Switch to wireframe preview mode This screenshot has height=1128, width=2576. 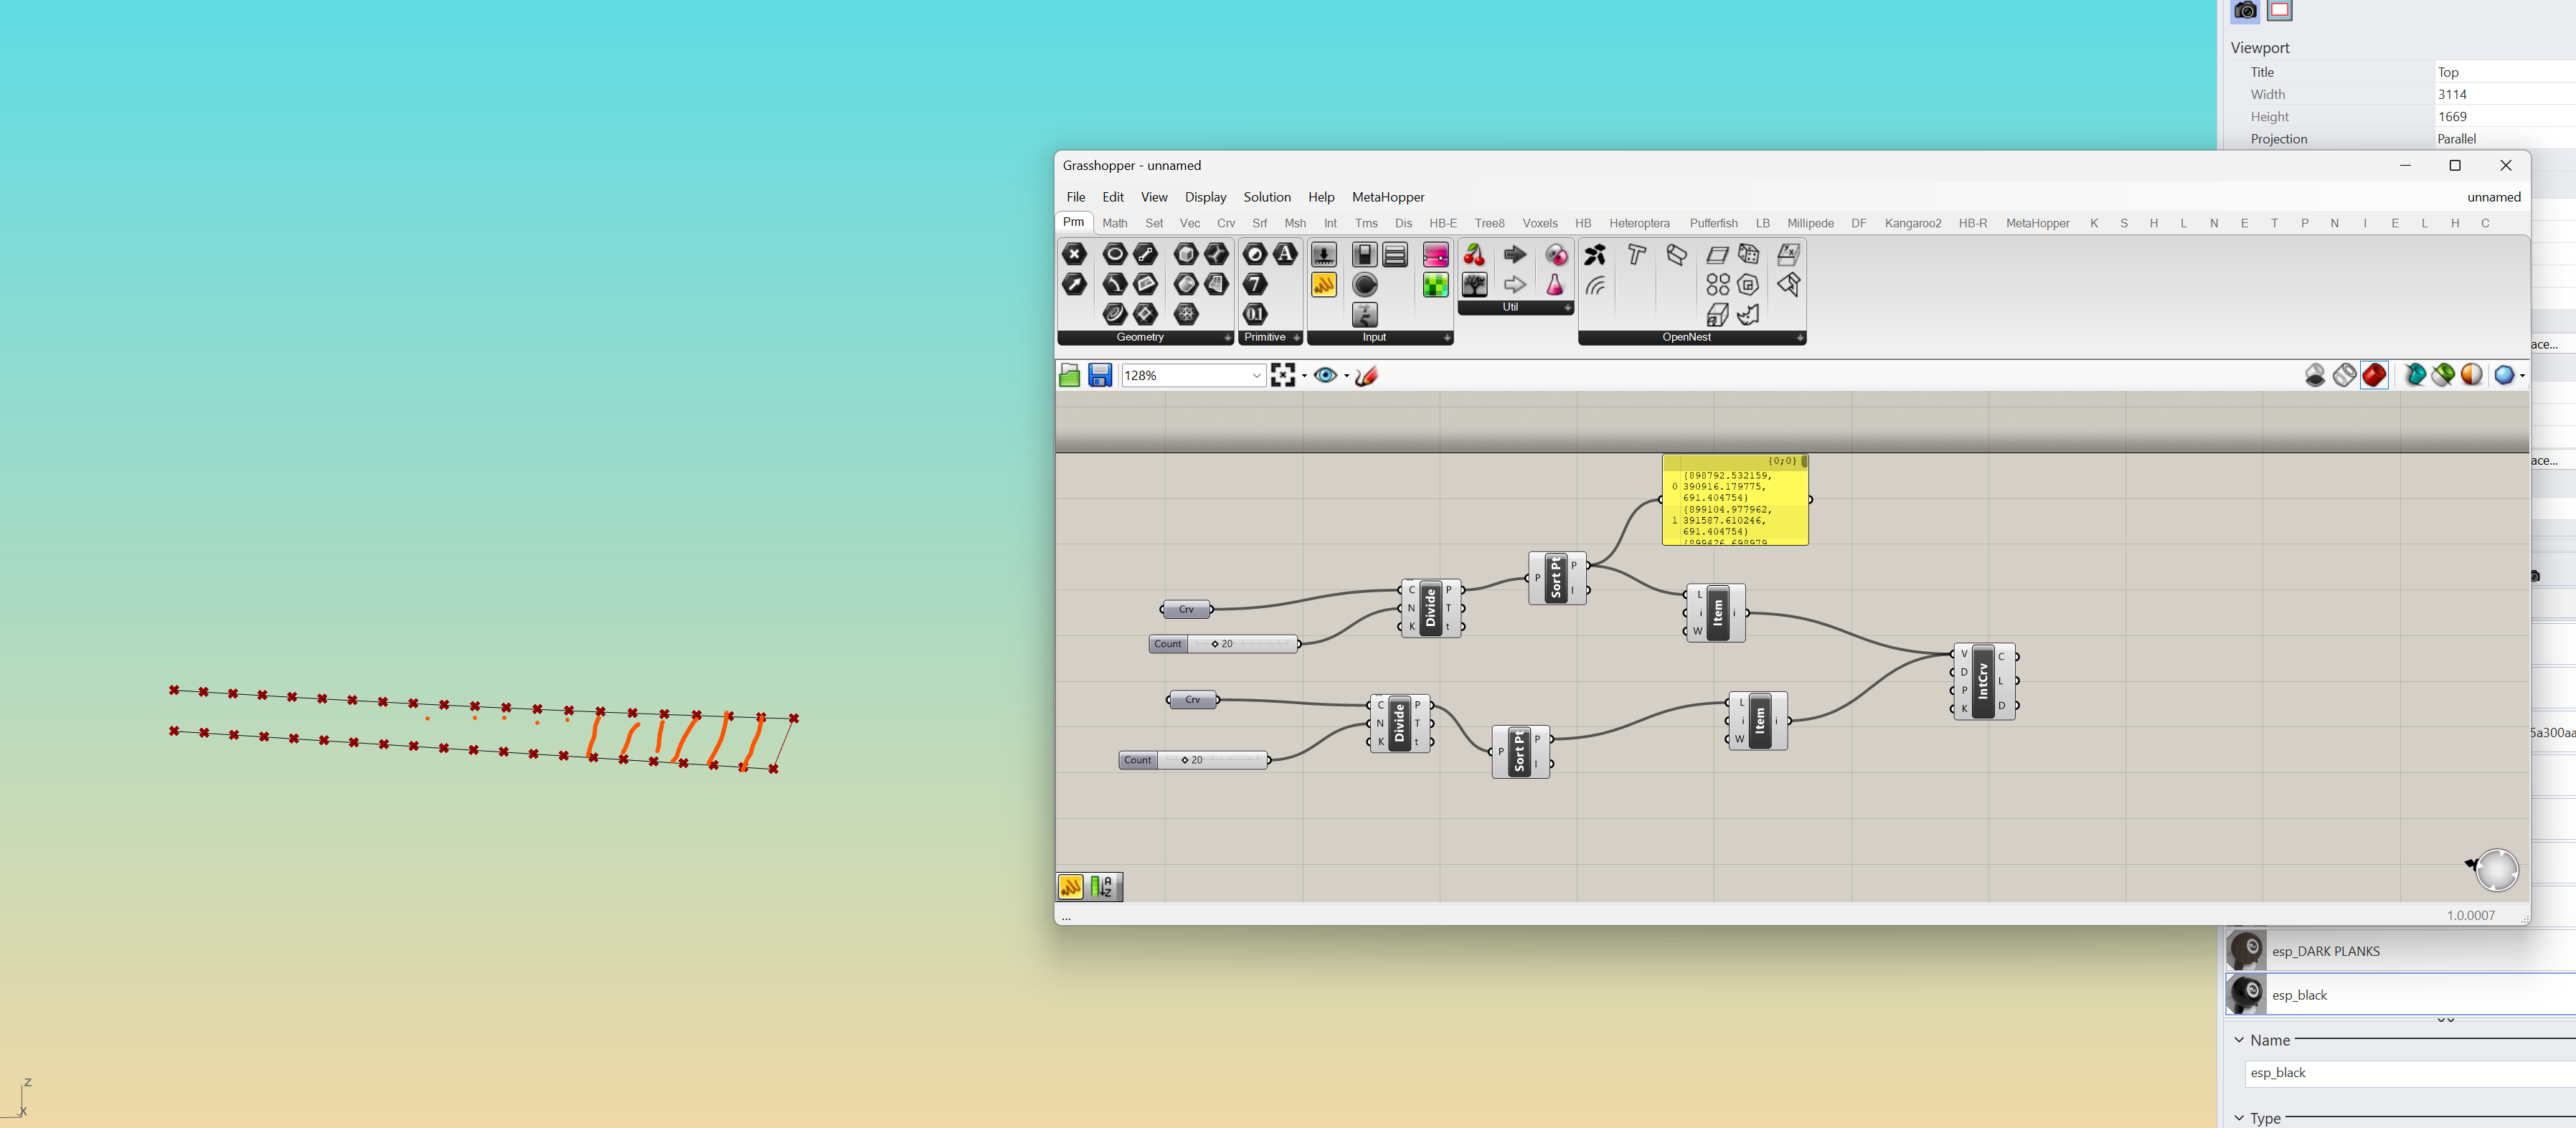pos(2344,375)
